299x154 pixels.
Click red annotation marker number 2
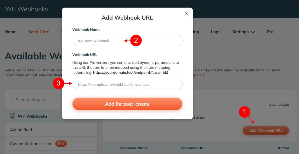136,41
